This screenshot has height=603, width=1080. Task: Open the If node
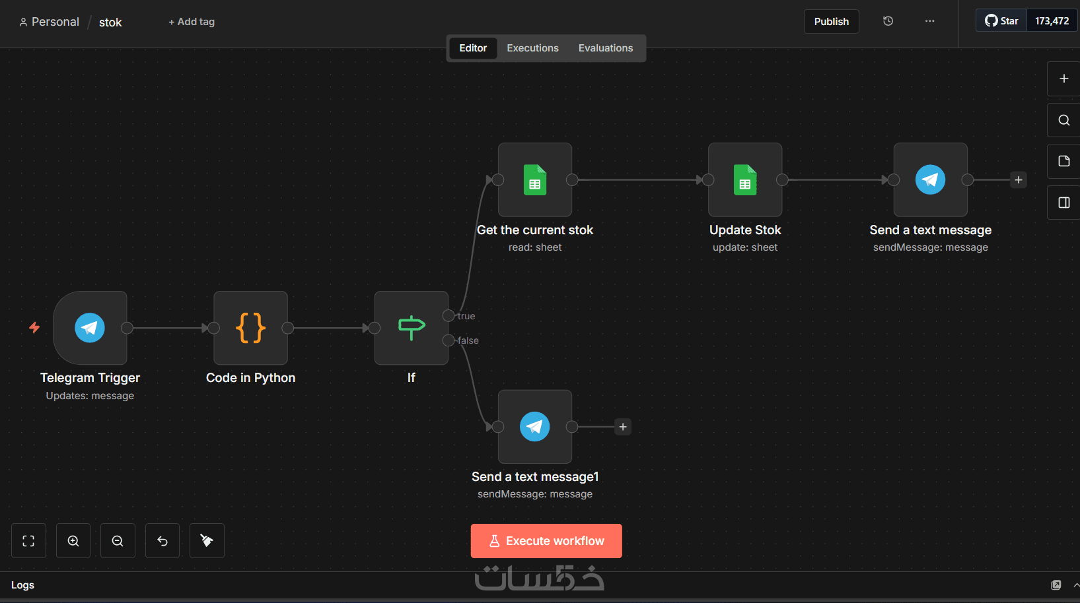(411, 328)
